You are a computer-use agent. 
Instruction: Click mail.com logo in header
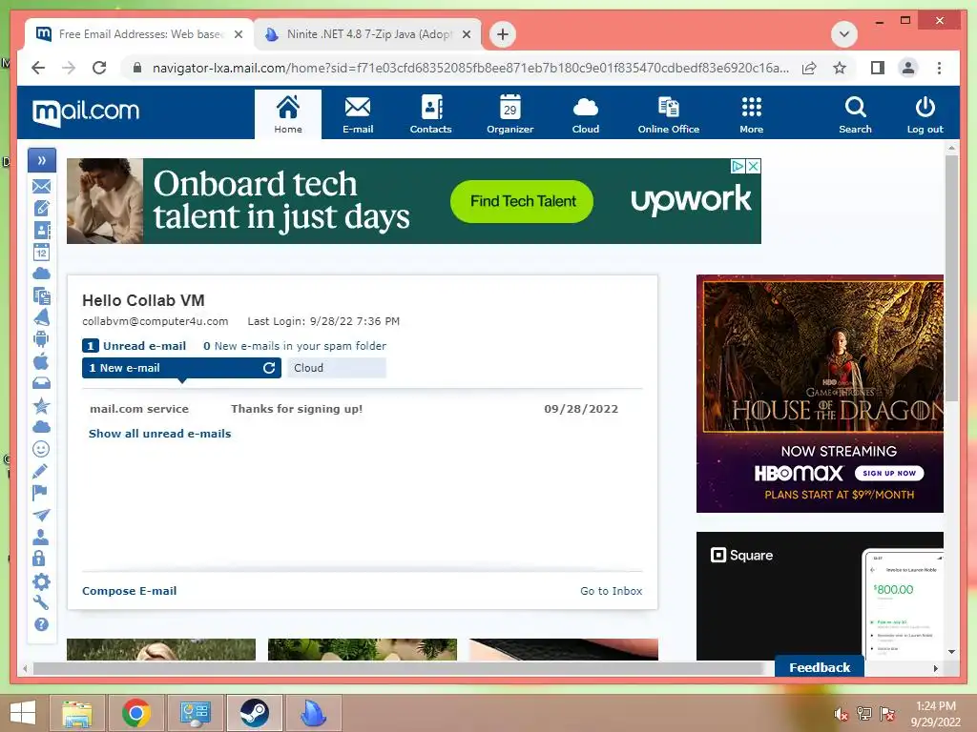pos(86,112)
